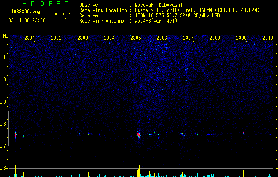The width and height of the screenshot is (278, 177).
Task: Click the bright meteor echo before 2301
Action: click(15, 135)
